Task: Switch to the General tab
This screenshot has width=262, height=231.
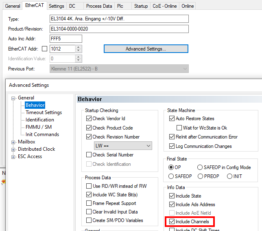Action: click(x=13, y=6)
